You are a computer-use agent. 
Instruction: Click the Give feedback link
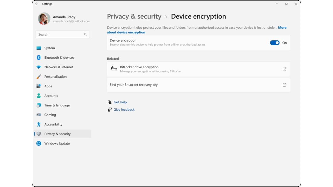(x=124, y=110)
